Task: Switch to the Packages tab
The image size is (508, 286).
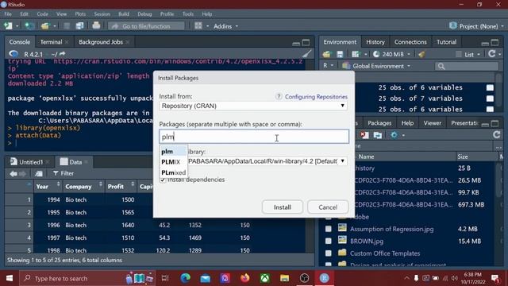Action: coord(379,123)
